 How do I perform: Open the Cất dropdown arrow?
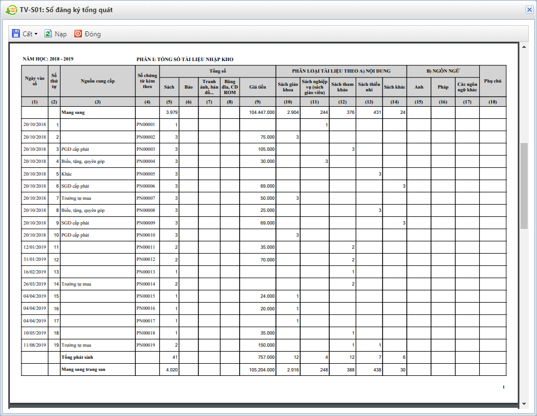[36, 34]
